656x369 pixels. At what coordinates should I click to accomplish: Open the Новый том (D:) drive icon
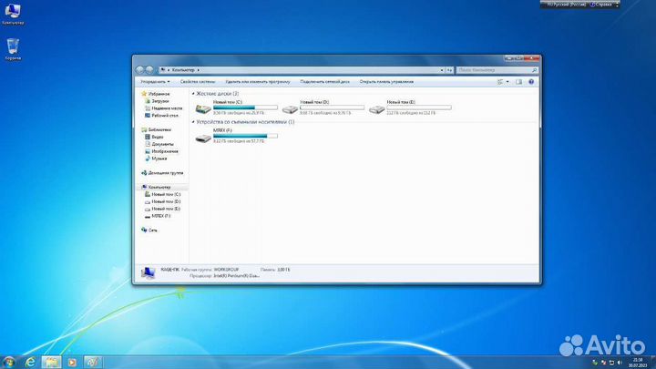[290, 108]
